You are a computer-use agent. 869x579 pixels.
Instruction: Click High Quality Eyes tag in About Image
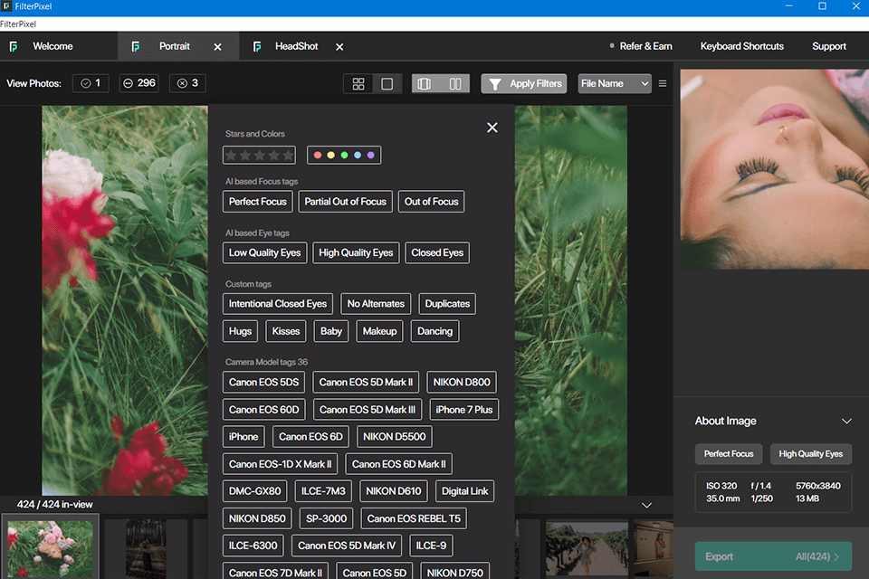click(811, 454)
